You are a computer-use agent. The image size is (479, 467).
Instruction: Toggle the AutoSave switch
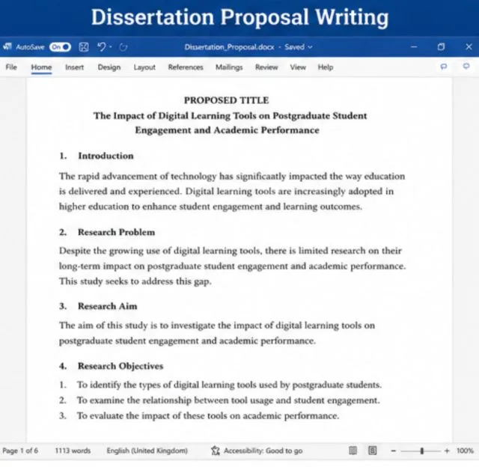tap(60, 47)
